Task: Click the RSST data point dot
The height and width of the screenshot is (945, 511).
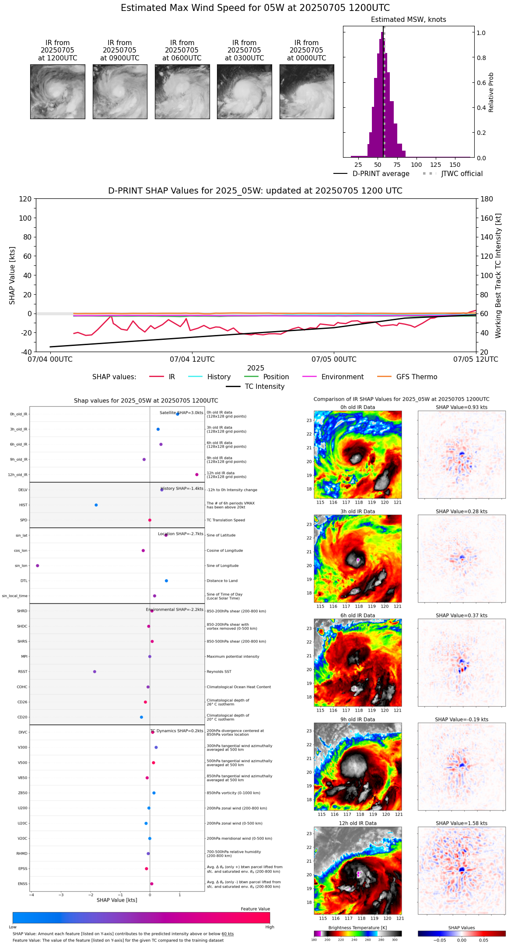Action: pyautogui.click(x=94, y=672)
